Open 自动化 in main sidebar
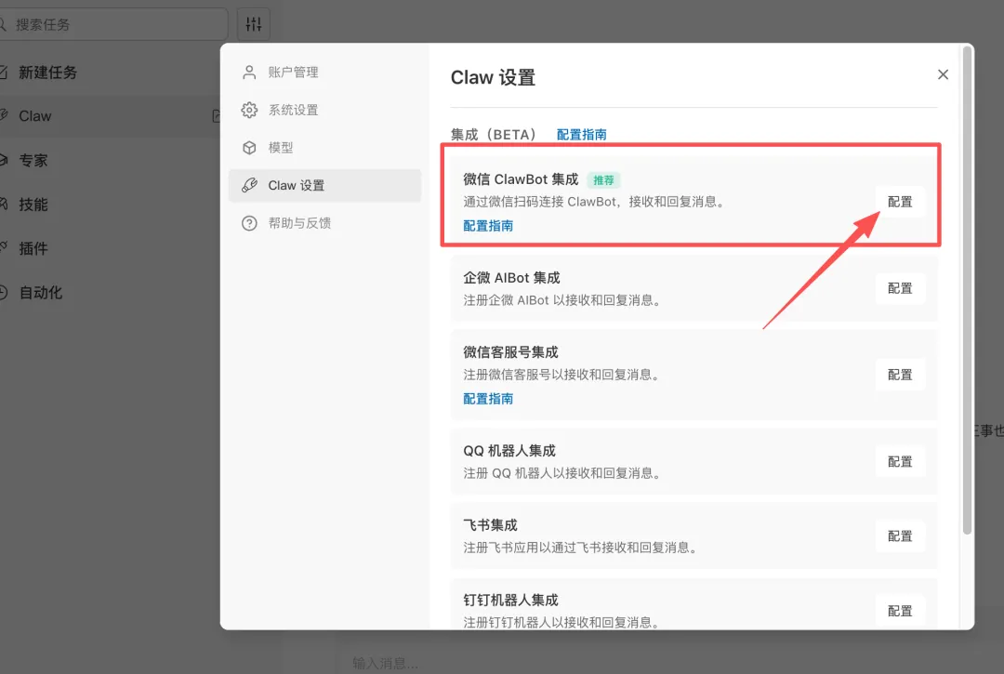Screen dimensions: 1004x674 (109, 293)
